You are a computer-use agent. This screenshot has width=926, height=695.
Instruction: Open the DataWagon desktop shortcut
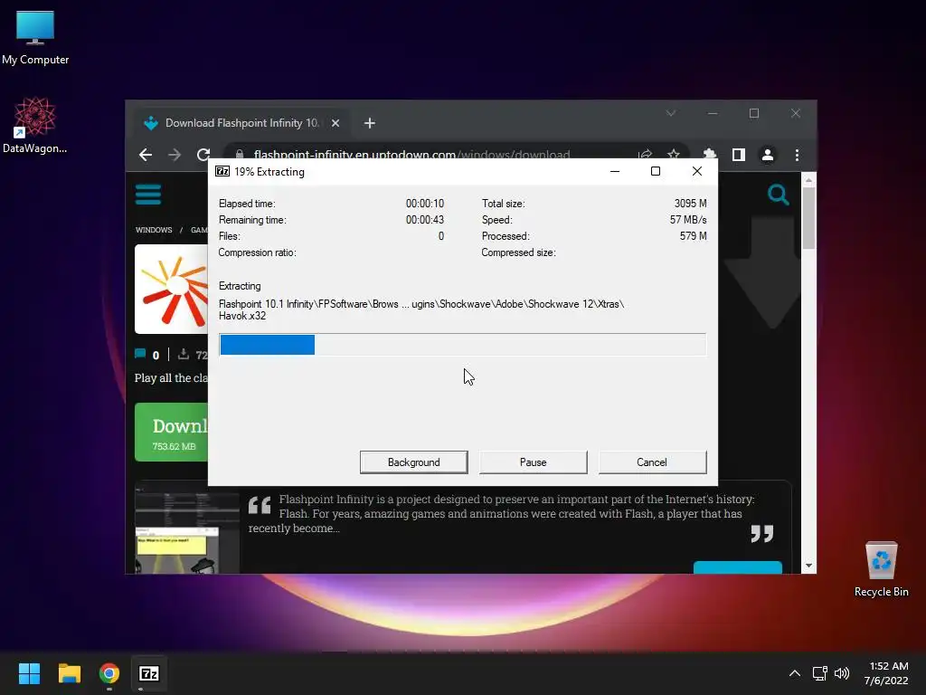pos(34,125)
